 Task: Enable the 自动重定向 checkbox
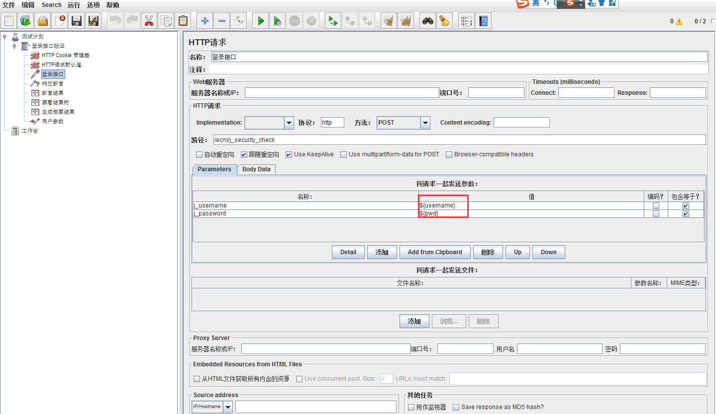click(200, 154)
